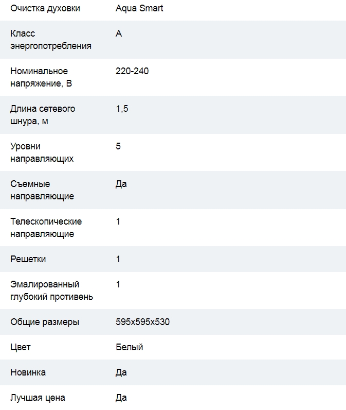Click the 'Очистка духовки' label
Screen dimensions: 346x410
[45, 9]
